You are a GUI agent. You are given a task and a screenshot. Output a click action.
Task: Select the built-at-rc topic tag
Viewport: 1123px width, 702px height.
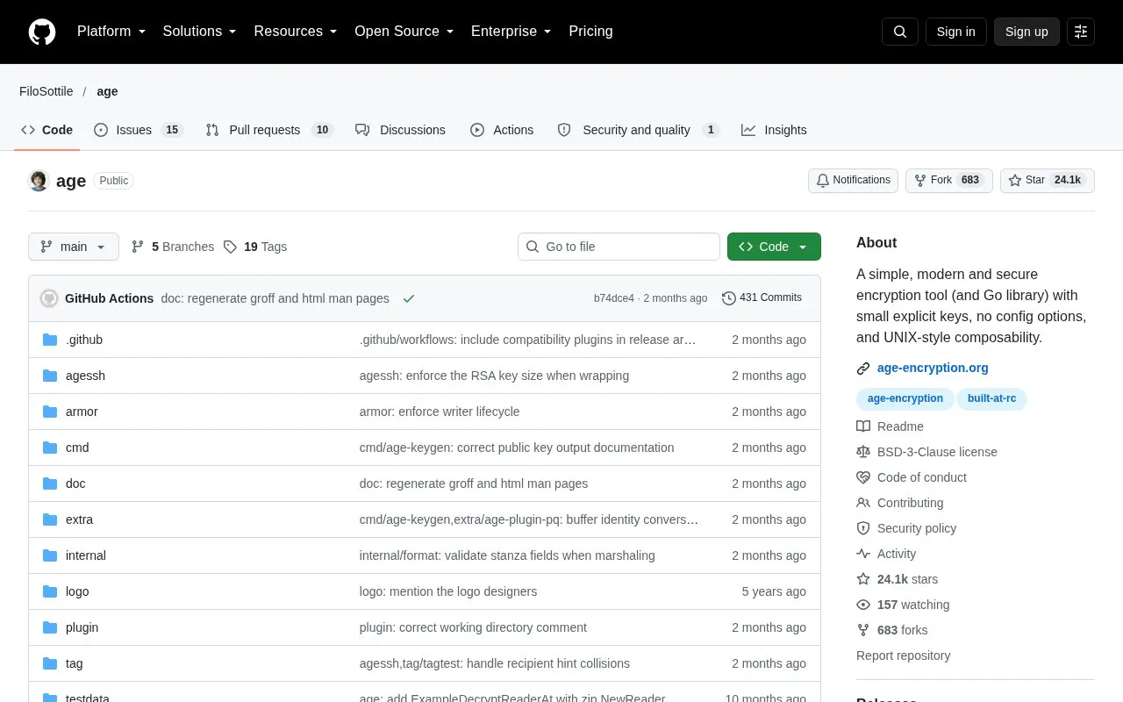(991, 398)
